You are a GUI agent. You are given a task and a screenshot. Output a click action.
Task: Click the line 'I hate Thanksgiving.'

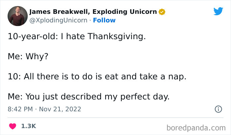tap(99, 37)
